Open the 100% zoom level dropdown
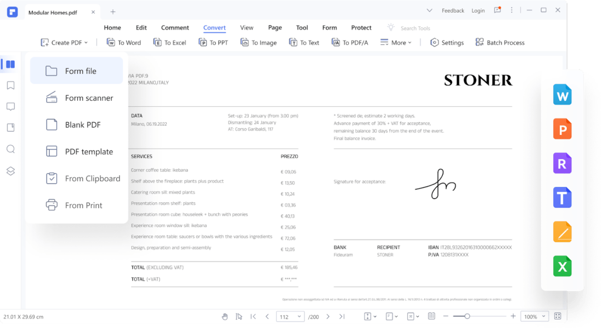The height and width of the screenshot is (331, 603). coord(534,316)
